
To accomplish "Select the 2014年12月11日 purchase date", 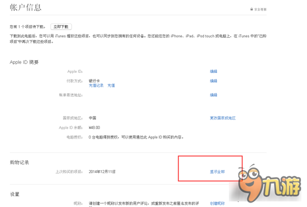I will 102,172.
